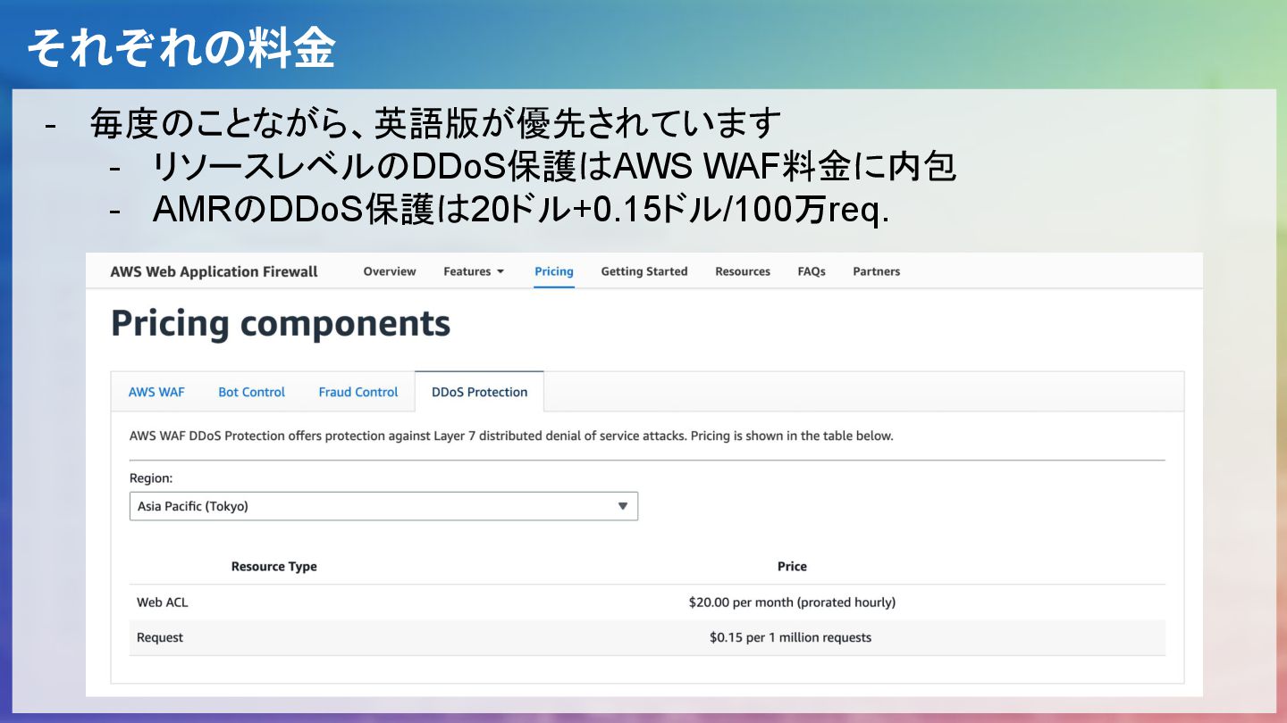
Task: Open the Region dropdown showing Asia Pacific (Tokyo)
Action: tap(383, 506)
